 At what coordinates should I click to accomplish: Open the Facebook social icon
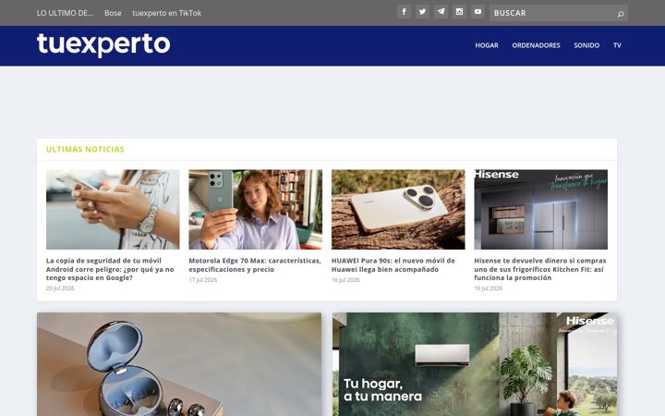404,12
